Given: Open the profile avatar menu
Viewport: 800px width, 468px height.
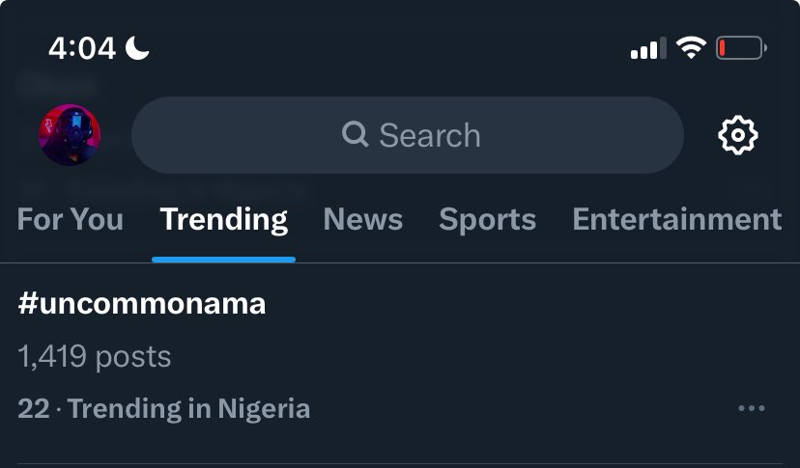Looking at the screenshot, I should coord(70,135).
